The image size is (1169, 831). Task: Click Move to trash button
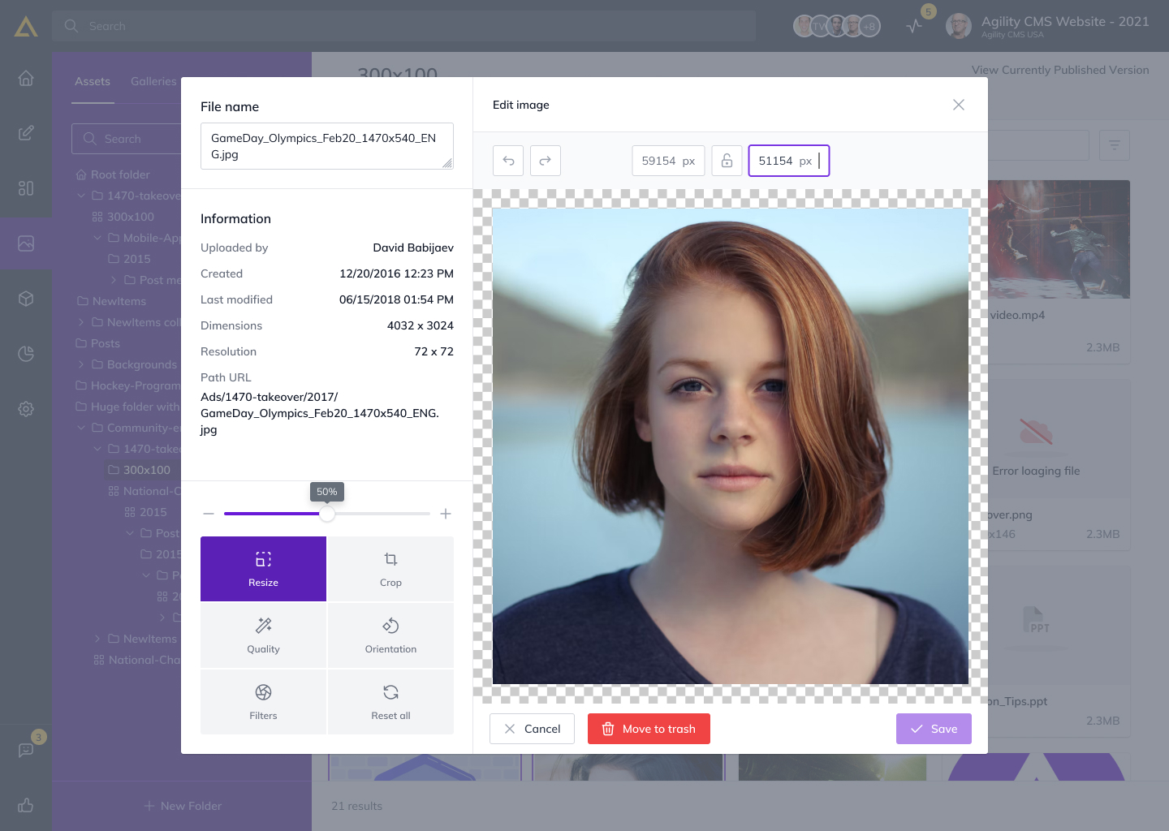pyautogui.click(x=649, y=729)
